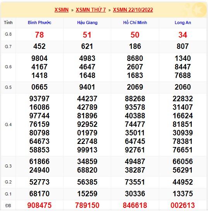Viewport: 208px width, 211px height.
Task: Select the G.5 row label
Action: pos(8,87)
